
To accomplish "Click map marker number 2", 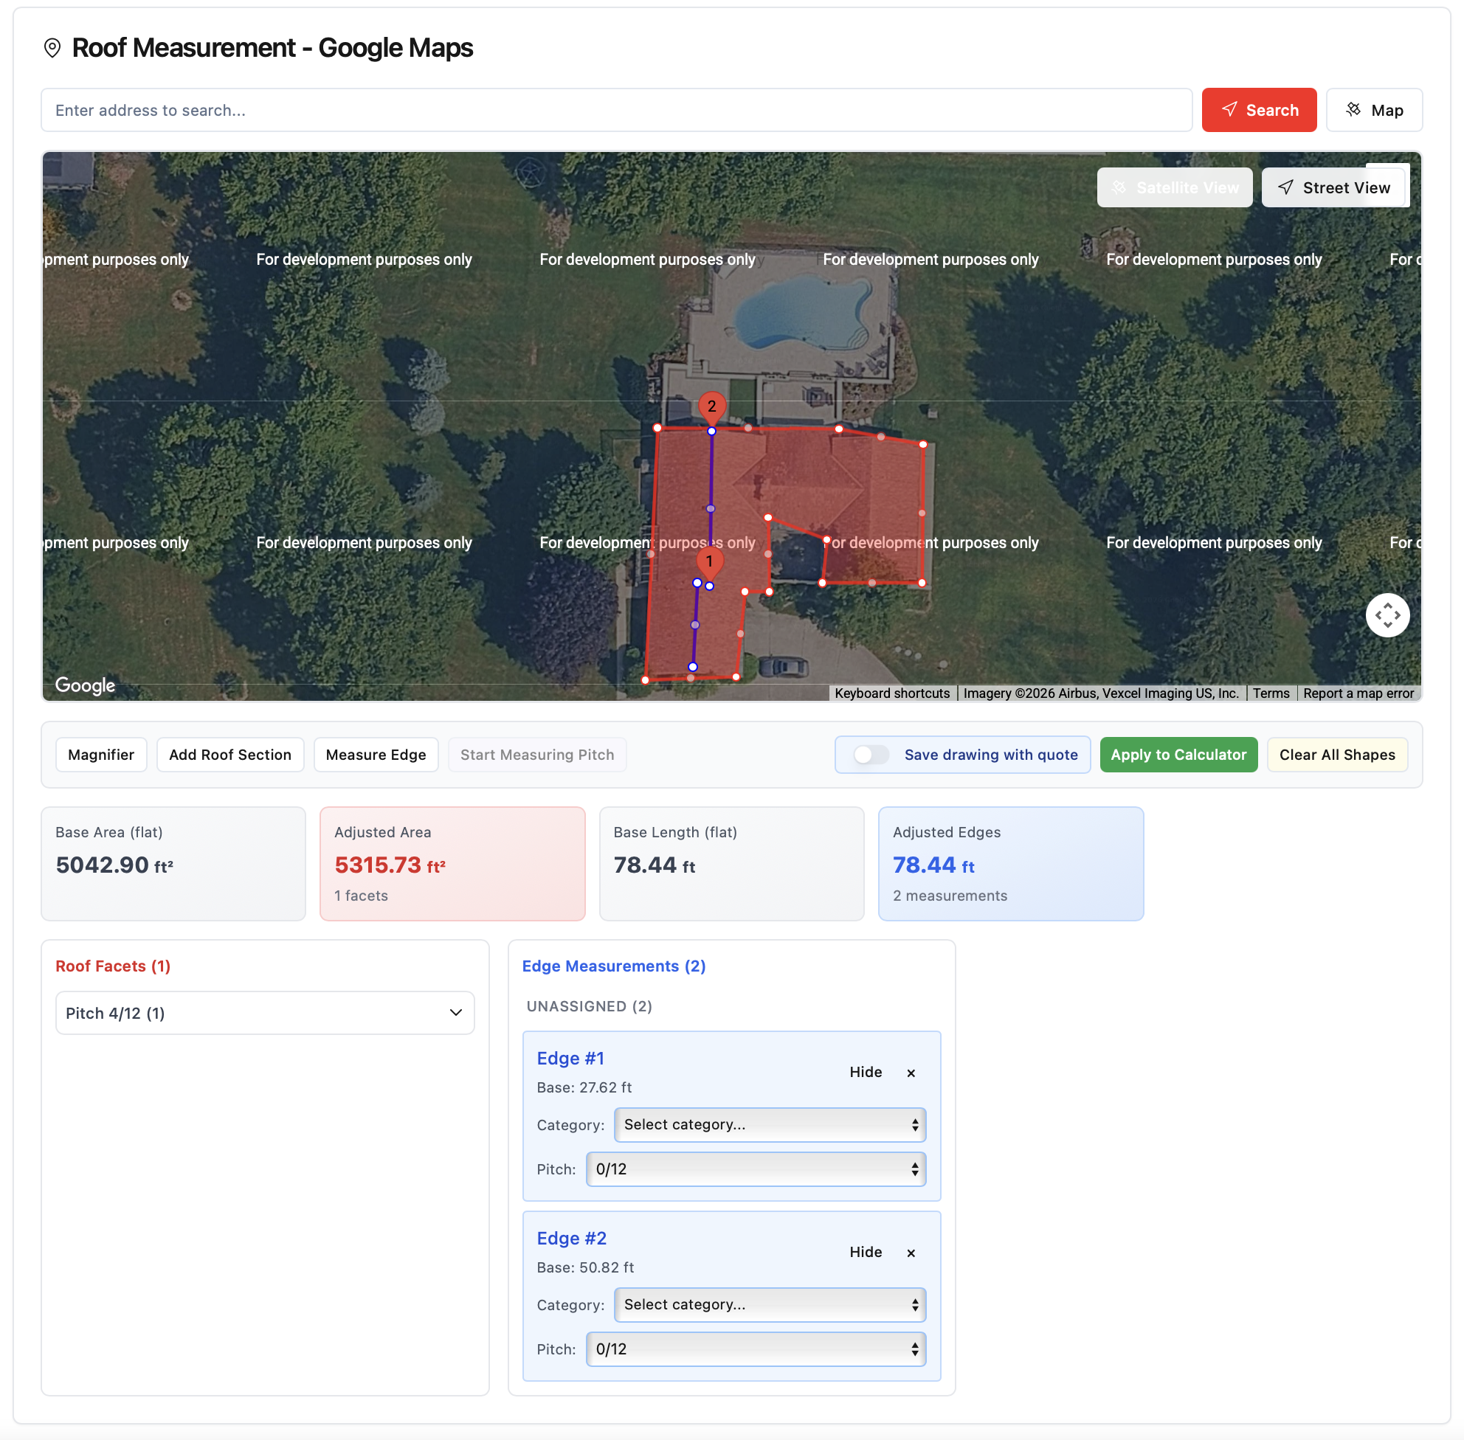I will (711, 408).
